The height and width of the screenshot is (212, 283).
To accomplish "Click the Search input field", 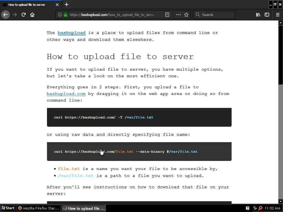I will tap(214, 15).
